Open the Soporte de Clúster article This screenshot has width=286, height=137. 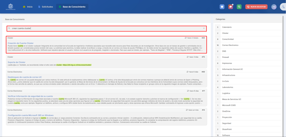16,62
